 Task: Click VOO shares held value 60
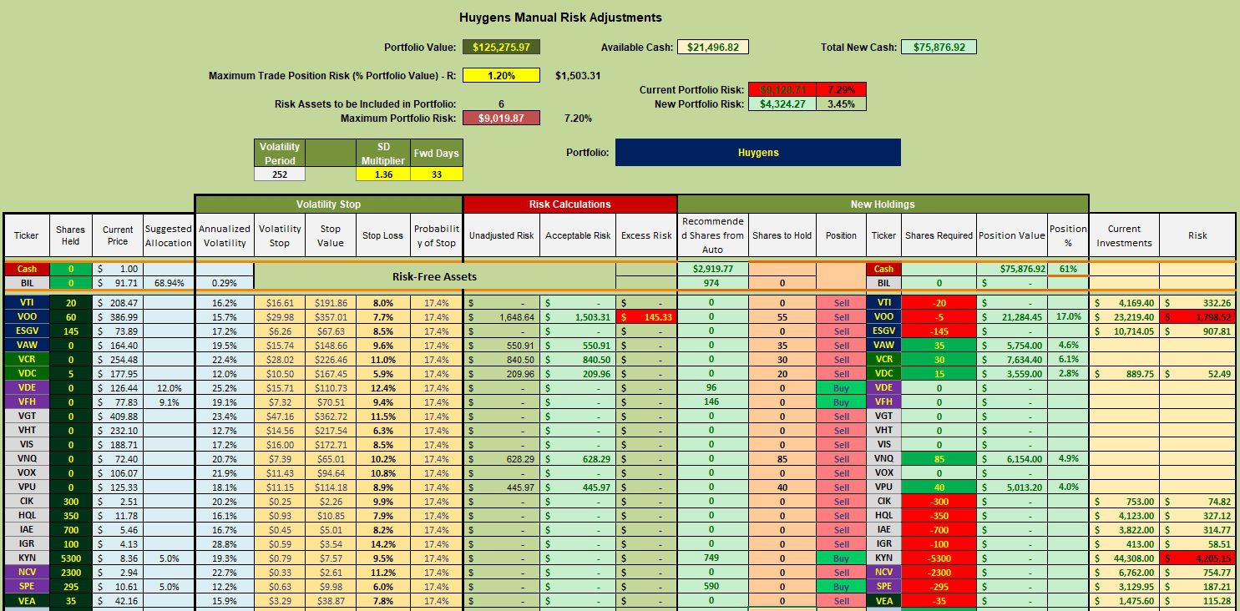coord(70,317)
